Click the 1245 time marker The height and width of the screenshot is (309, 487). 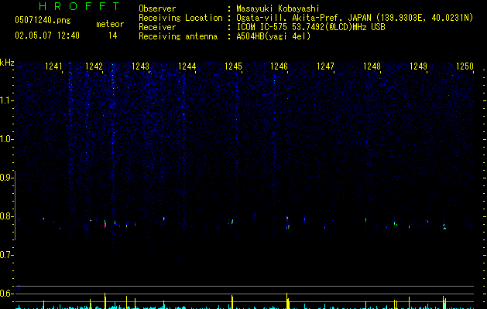[233, 66]
